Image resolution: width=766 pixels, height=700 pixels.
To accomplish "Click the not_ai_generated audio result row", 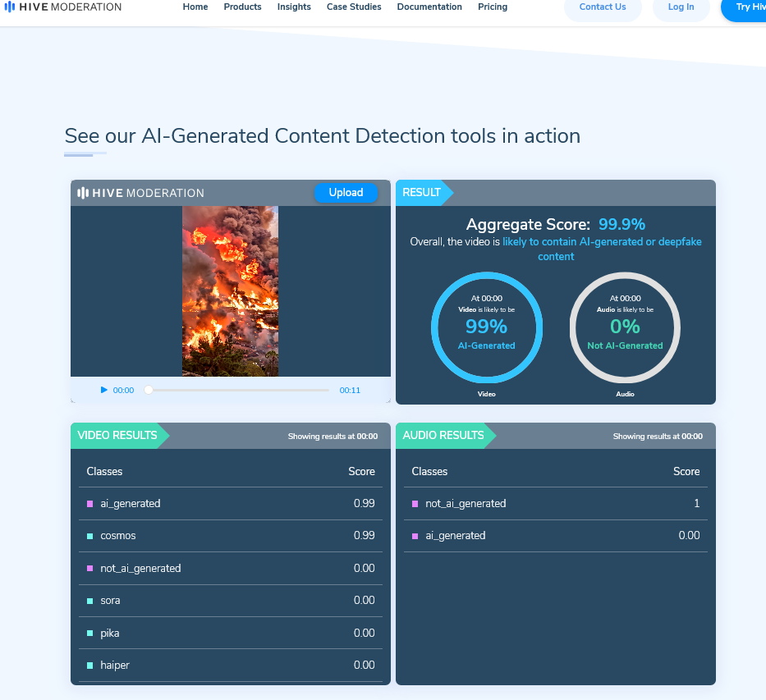I will point(555,504).
